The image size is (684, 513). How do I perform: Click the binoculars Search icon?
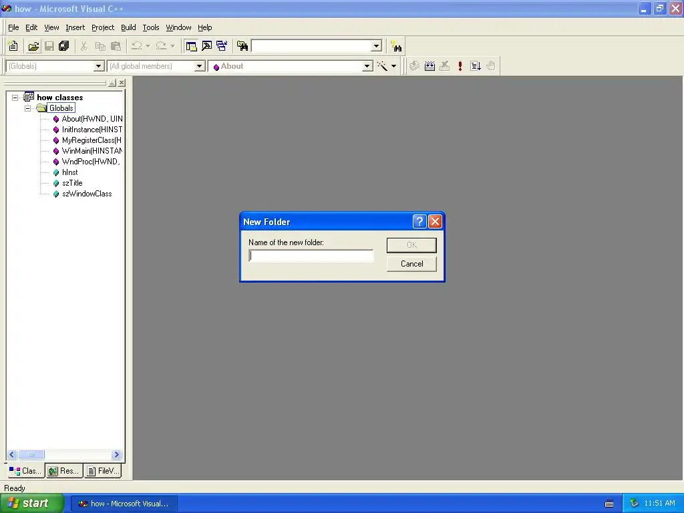[x=396, y=46]
